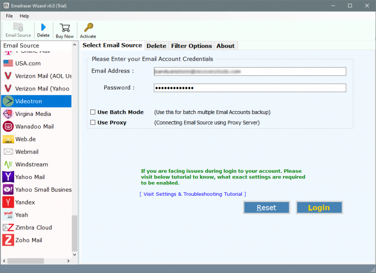Open the Help menu
The image size is (376, 273).
pos(24,16)
